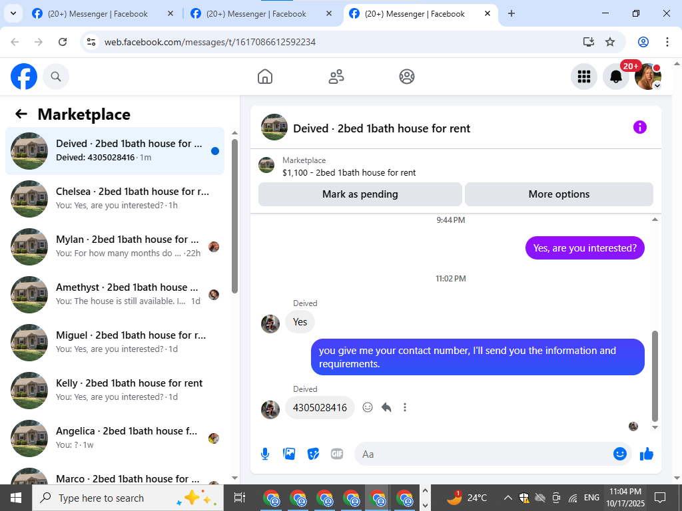Open Windows action center notifications

point(660,498)
